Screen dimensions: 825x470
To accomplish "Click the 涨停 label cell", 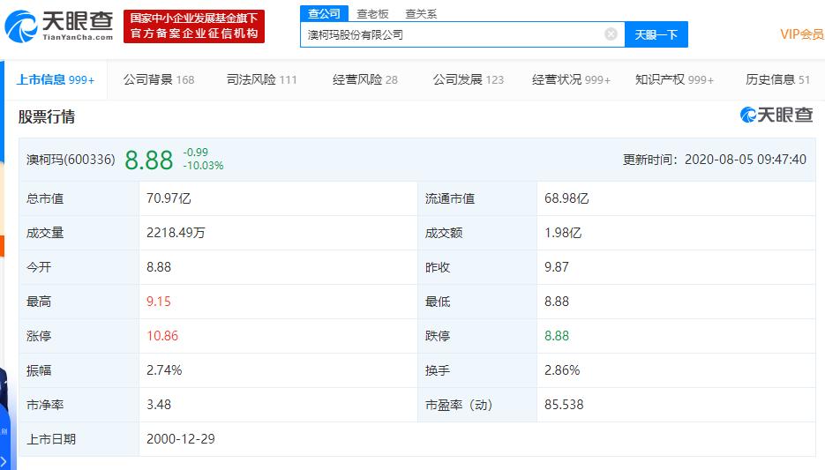I will tap(79, 336).
